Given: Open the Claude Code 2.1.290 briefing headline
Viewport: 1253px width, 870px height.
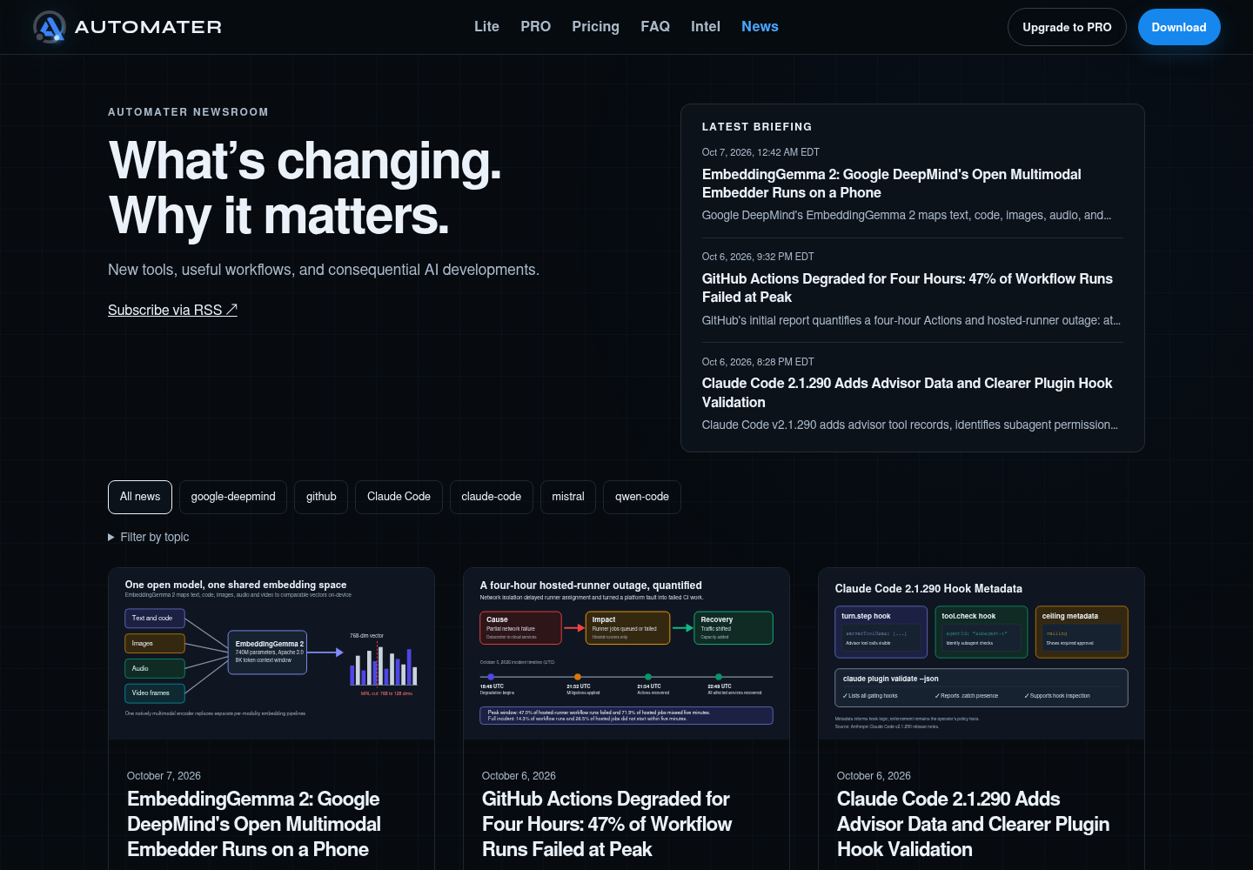Looking at the screenshot, I should [x=908, y=392].
